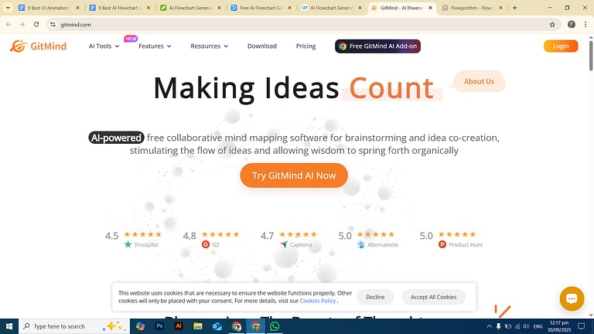Open the notifications center icon
The height and width of the screenshot is (334, 594).
[582, 326]
